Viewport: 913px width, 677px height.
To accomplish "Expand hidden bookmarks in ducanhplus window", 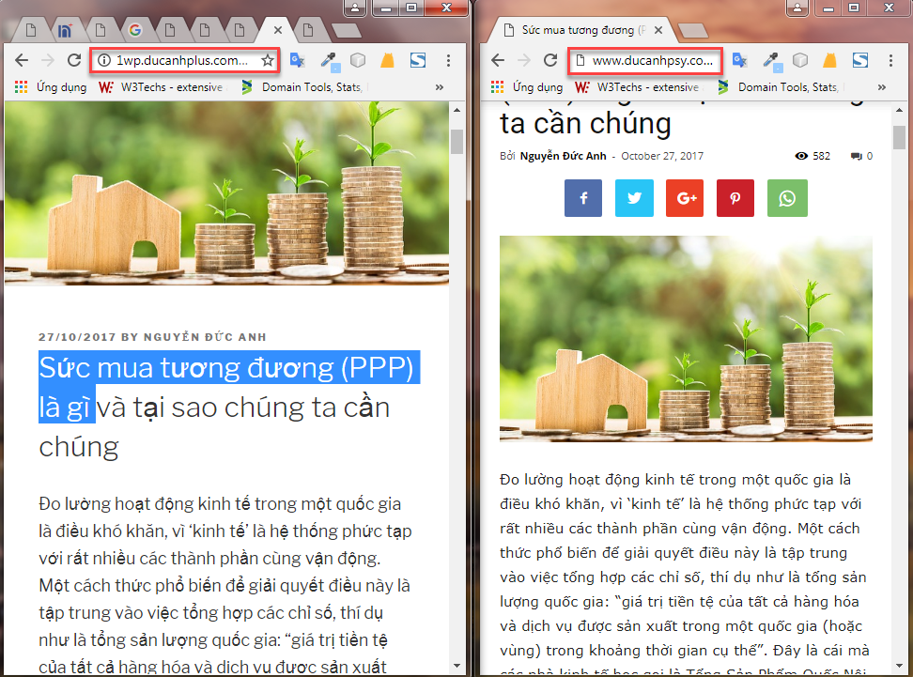I will (439, 87).
